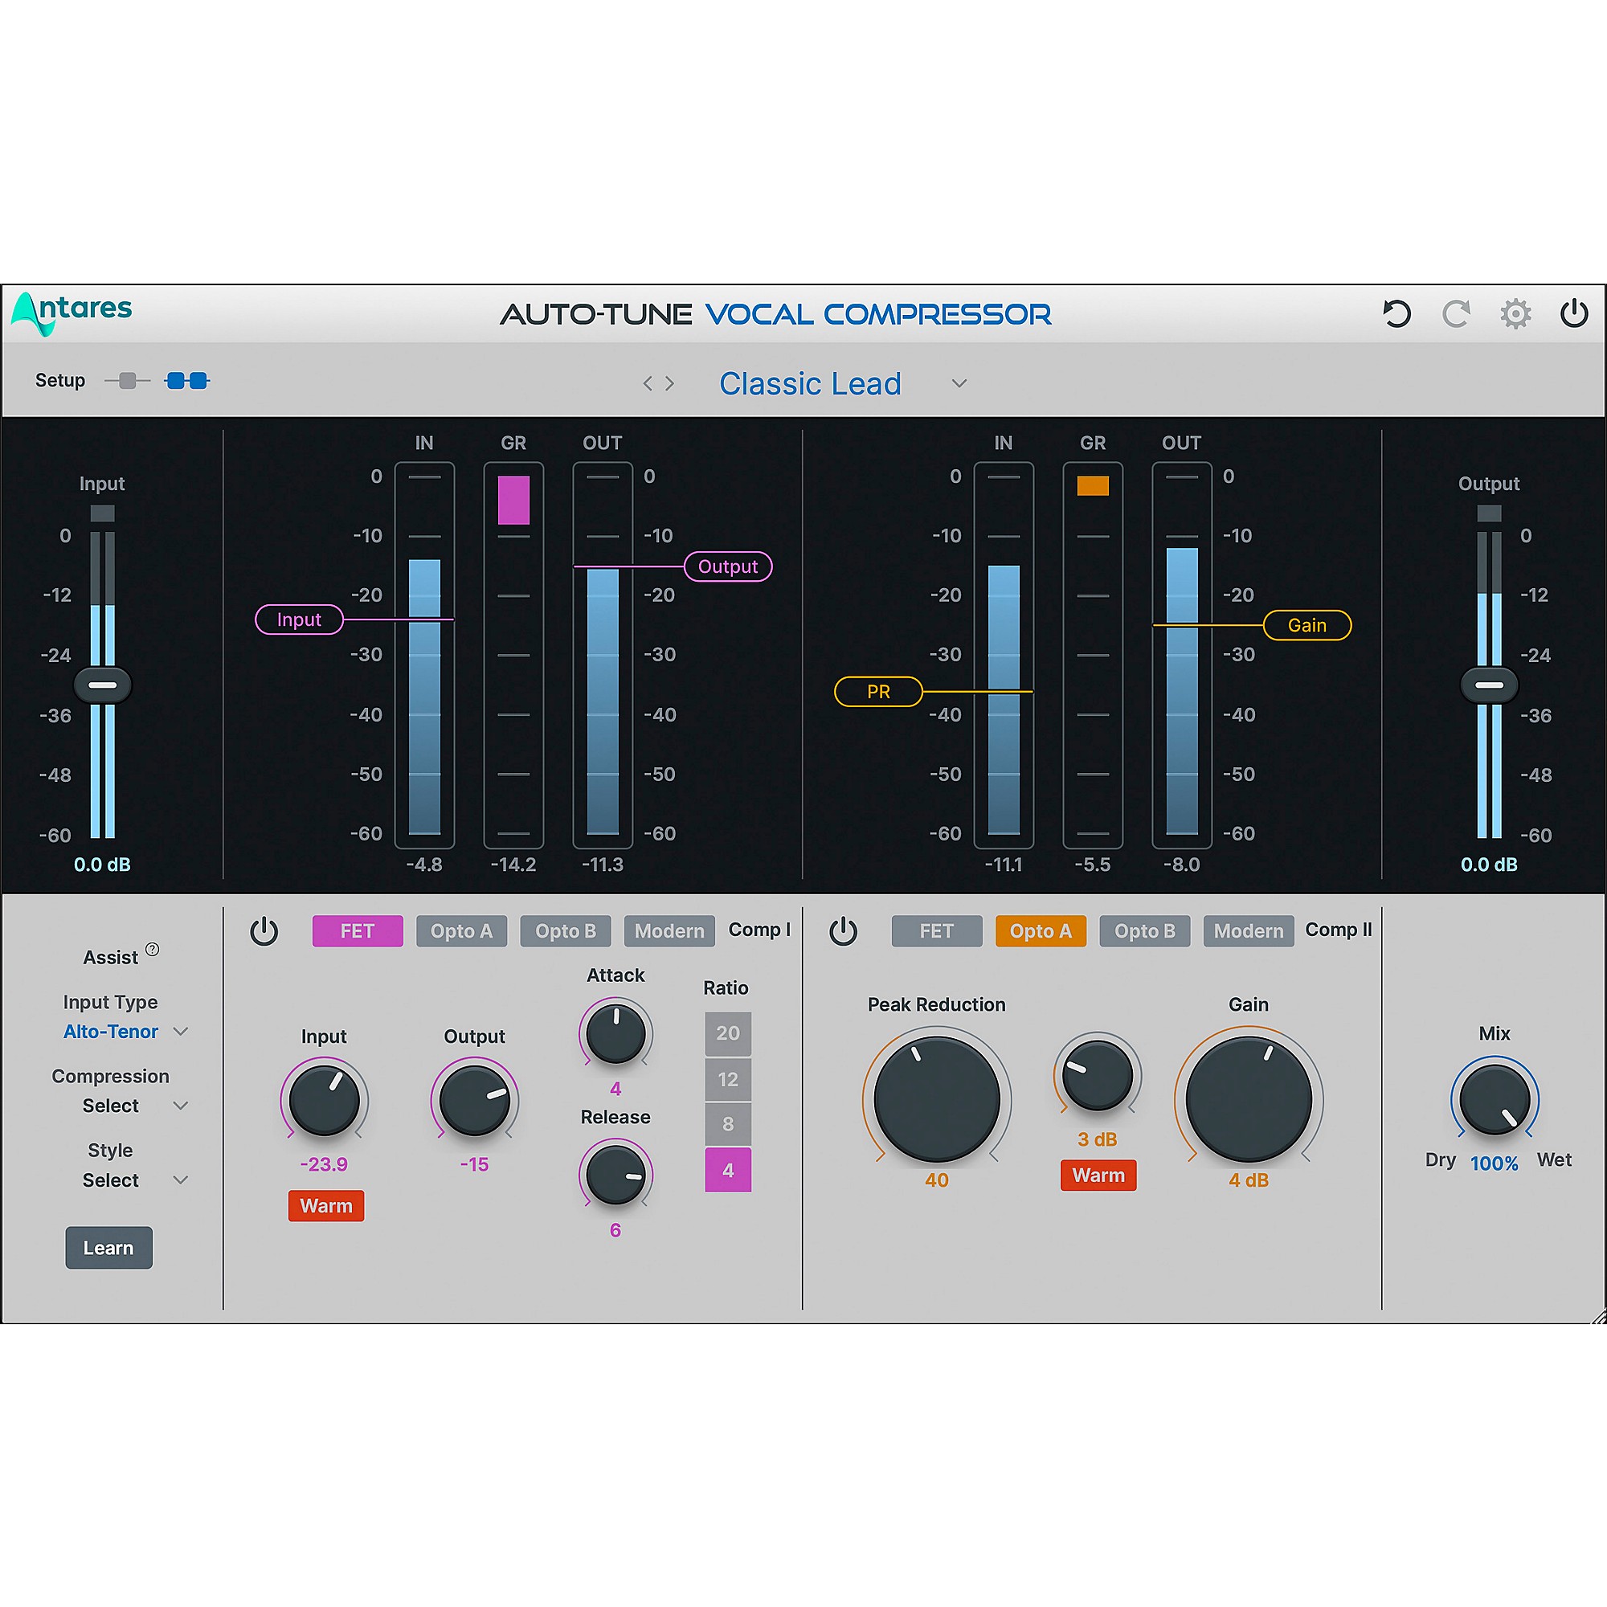This screenshot has height=1607, width=1607.
Task: Click the Learn button
Action: [x=109, y=1248]
